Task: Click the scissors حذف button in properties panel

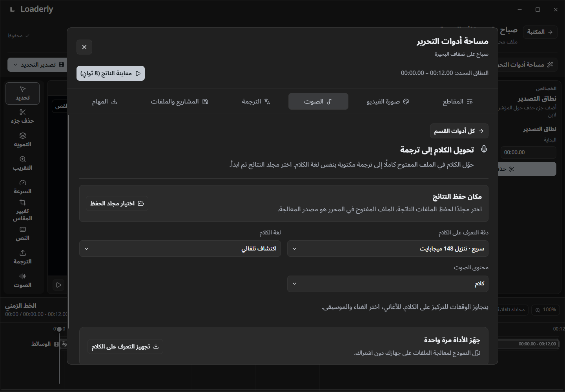Action: [x=527, y=169]
